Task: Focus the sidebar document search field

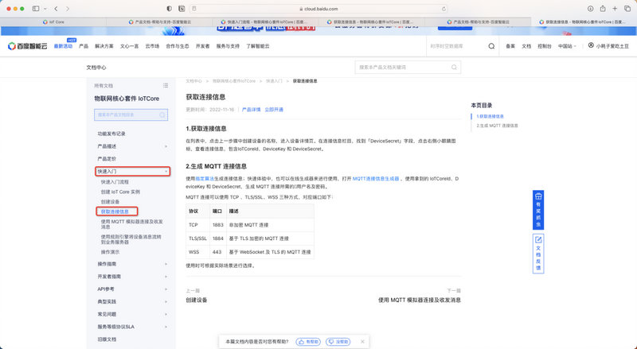Action: click(131, 114)
